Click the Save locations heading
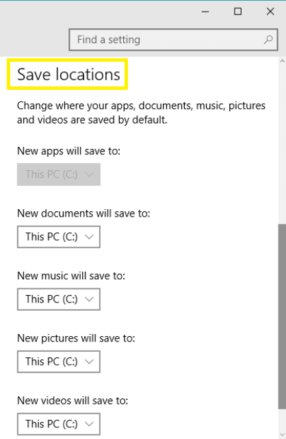 point(68,75)
